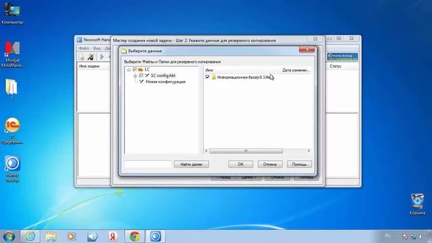Screen dimensions: 432x243
Task: Click the Handy Backup website banner
Action: [x=342, y=57]
